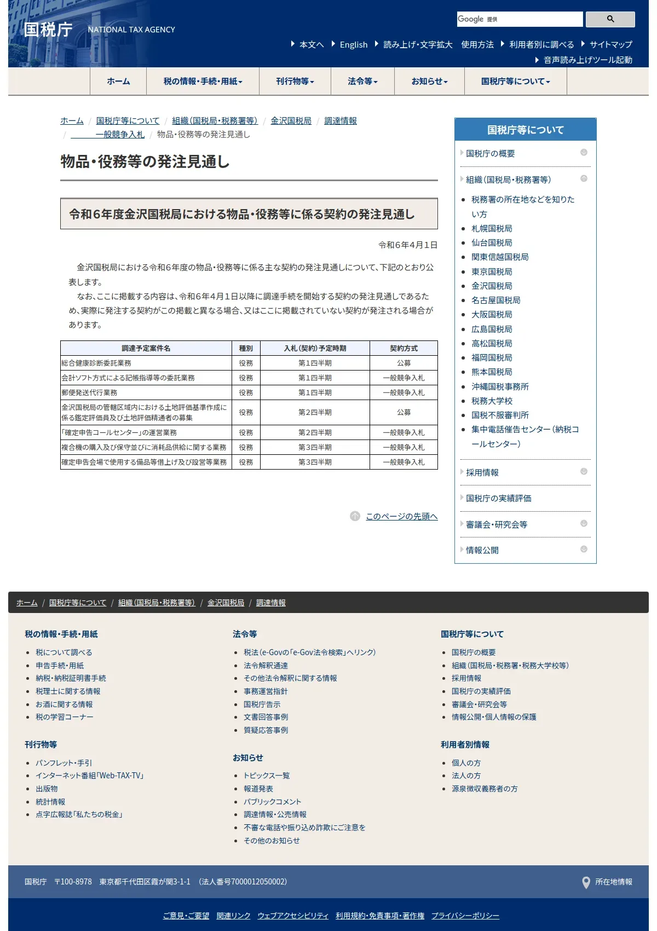The image size is (657, 931).
Task: Click 郵便発送代行業務 table cell
Action: [146, 392]
